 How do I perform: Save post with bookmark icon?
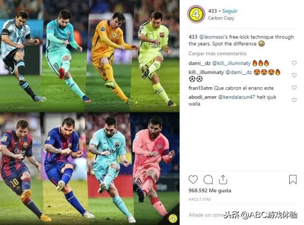click(293, 180)
